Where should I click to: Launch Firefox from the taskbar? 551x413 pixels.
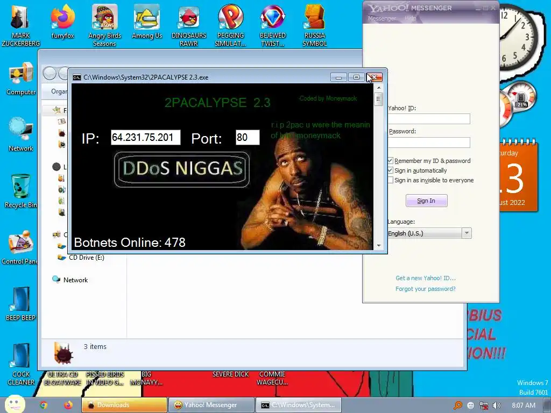(68, 405)
